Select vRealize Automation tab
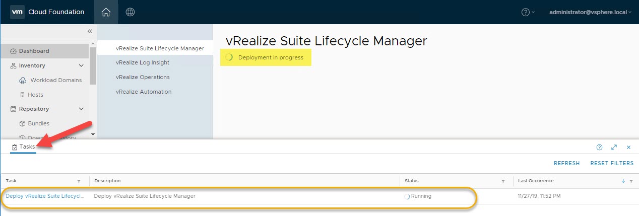The width and height of the screenshot is (639, 216). click(x=144, y=92)
